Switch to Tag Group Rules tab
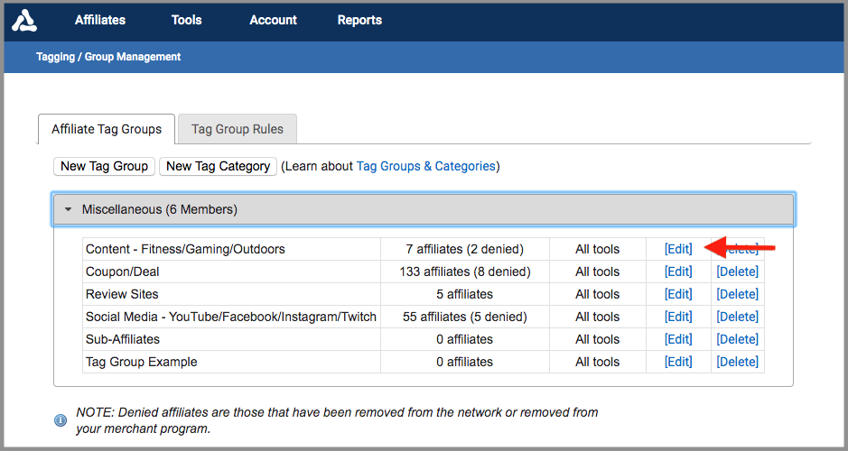Image resolution: width=848 pixels, height=451 pixels. pos(238,129)
